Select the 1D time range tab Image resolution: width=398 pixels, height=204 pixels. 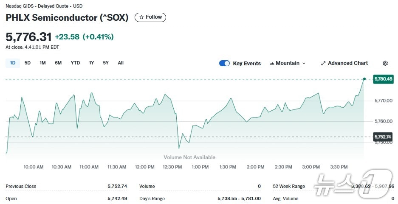13,63
